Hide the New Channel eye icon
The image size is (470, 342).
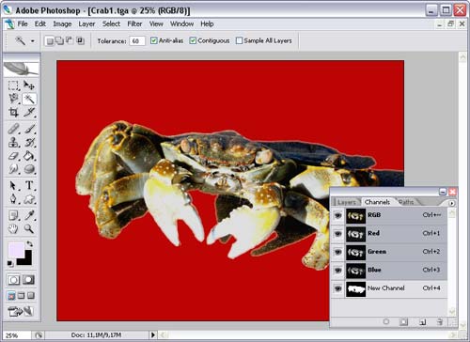[x=337, y=288]
